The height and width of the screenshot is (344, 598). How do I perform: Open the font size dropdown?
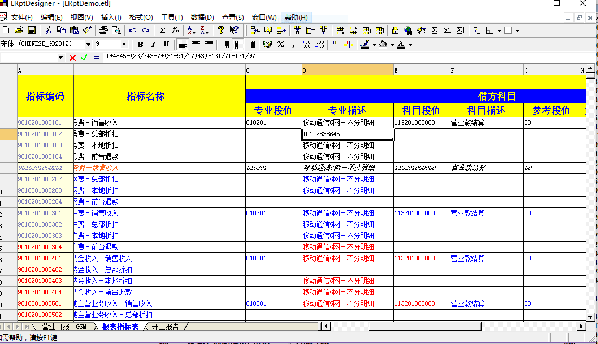coord(124,44)
